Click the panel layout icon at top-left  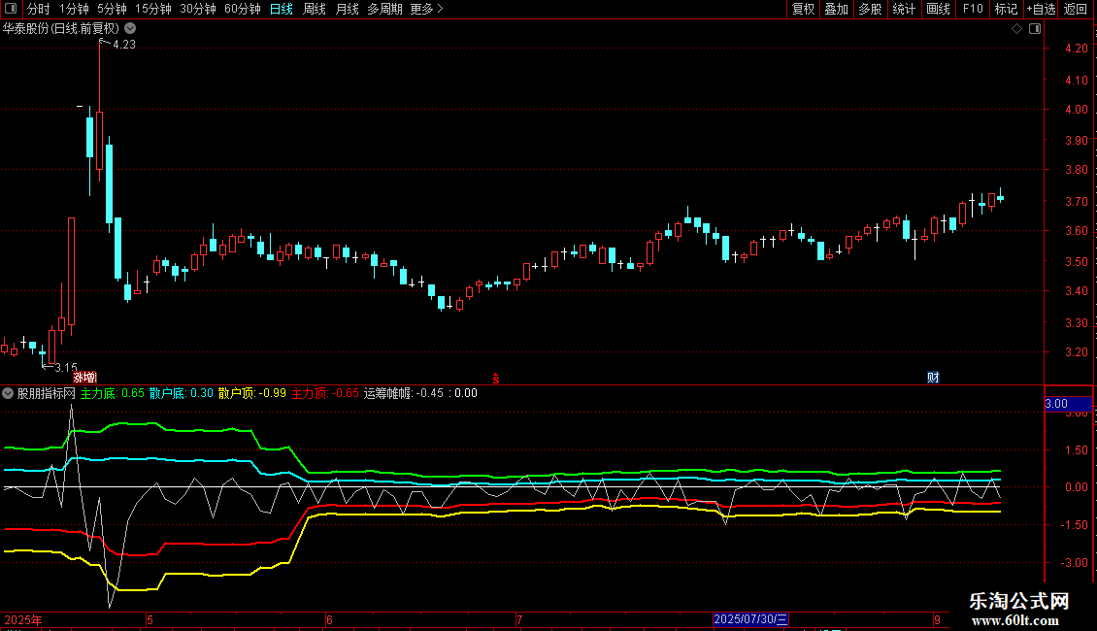tap(11, 9)
